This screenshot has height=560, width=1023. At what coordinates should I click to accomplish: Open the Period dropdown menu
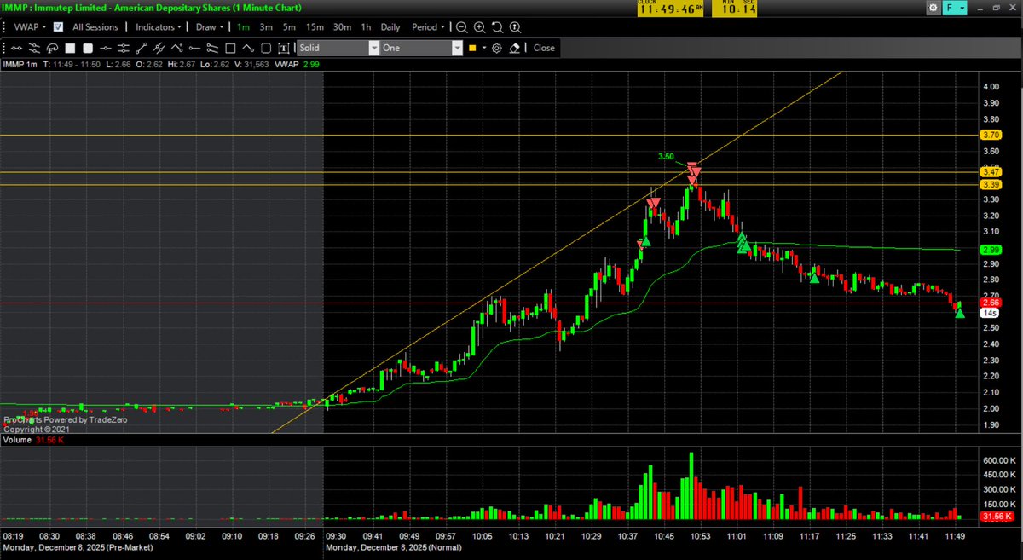pyautogui.click(x=429, y=26)
